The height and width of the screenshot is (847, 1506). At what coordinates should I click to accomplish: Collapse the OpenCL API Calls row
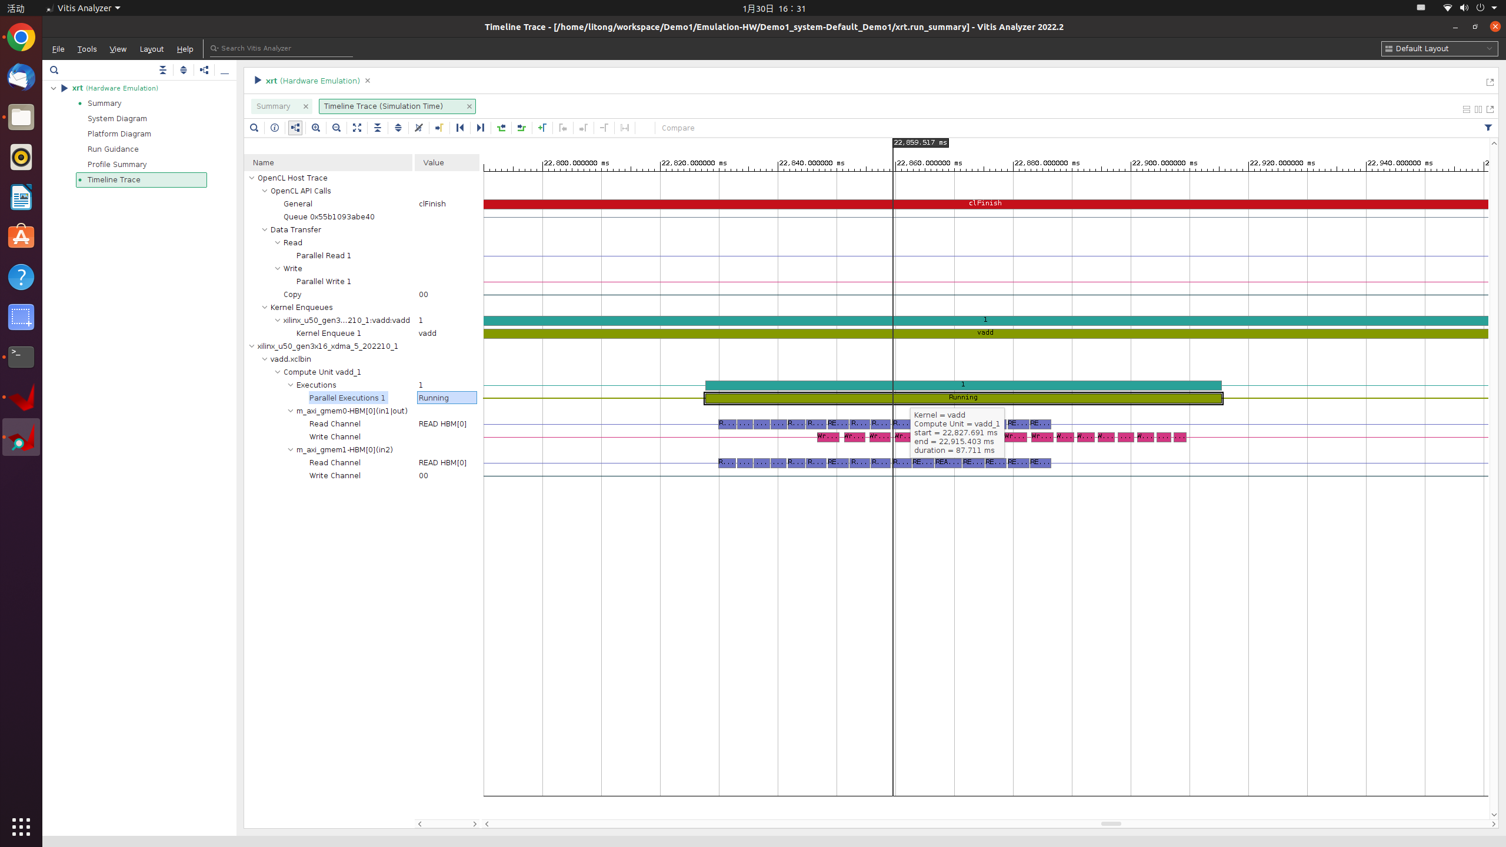265,191
